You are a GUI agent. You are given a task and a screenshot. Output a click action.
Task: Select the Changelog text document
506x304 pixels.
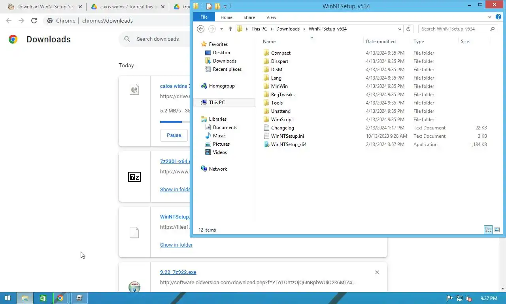[x=283, y=128]
